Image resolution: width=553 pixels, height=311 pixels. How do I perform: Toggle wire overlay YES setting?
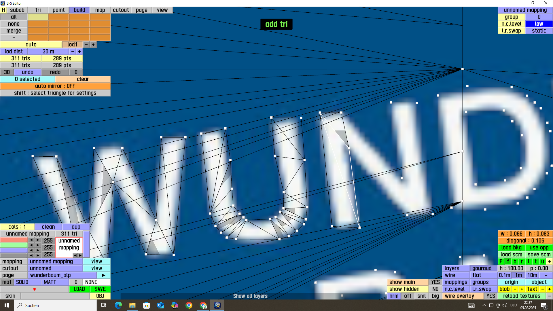490,296
